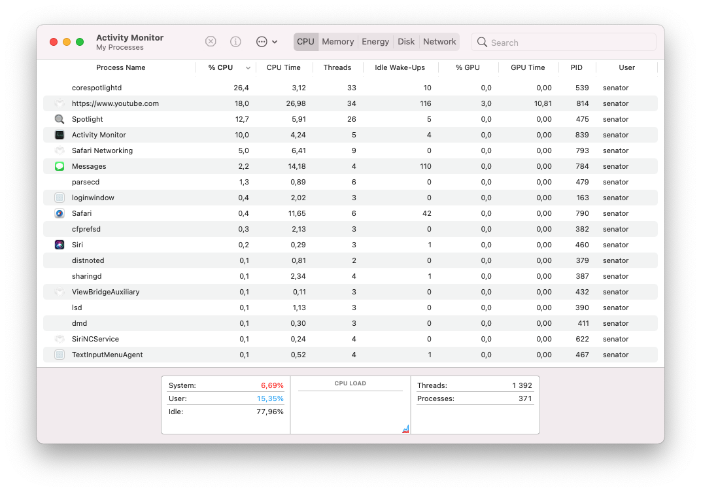Switch to the Energy tab
The width and height of the screenshot is (701, 492).
pyautogui.click(x=375, y=42)
